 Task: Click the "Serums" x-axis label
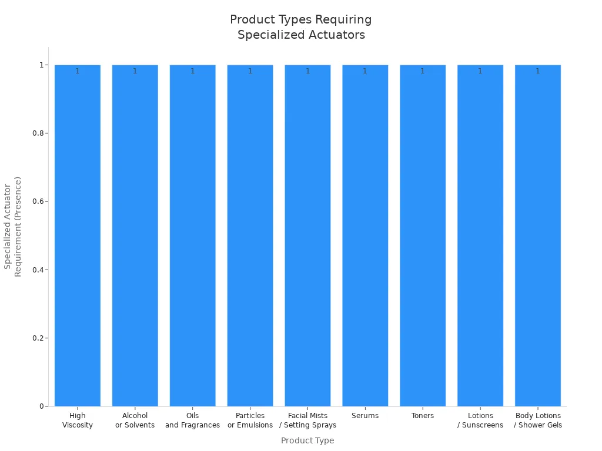[x=365, y=416]
